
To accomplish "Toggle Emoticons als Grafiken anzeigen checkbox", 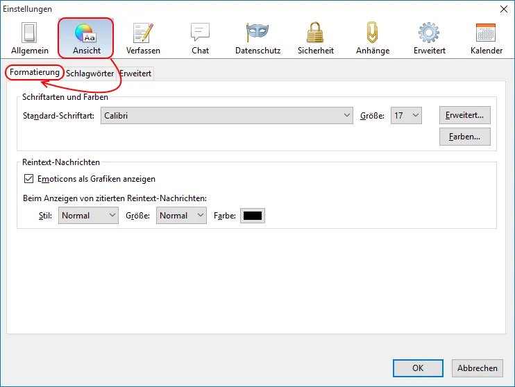I will pyautogui.click(x=29, y=178).
